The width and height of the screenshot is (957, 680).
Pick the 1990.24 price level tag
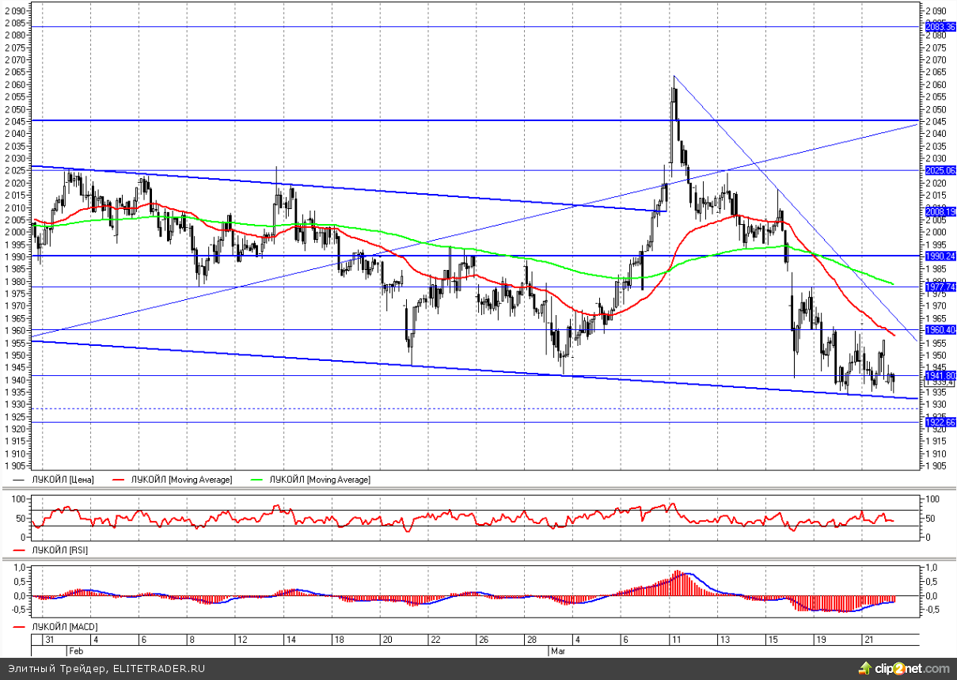tap(940, 256)
